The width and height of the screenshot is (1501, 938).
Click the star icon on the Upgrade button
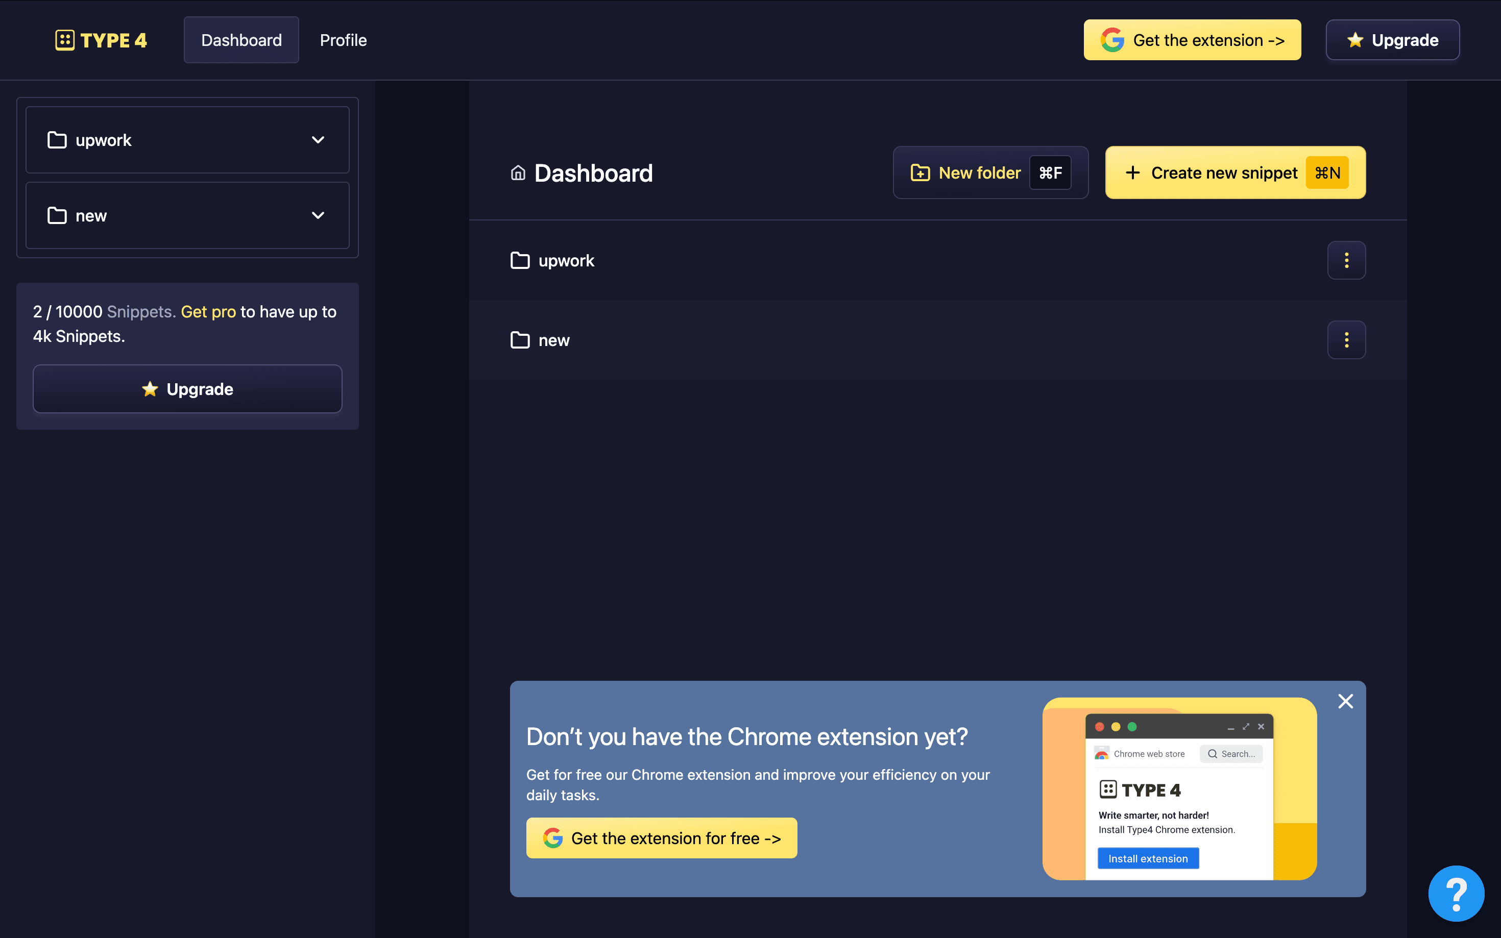tap(1354, 40)
